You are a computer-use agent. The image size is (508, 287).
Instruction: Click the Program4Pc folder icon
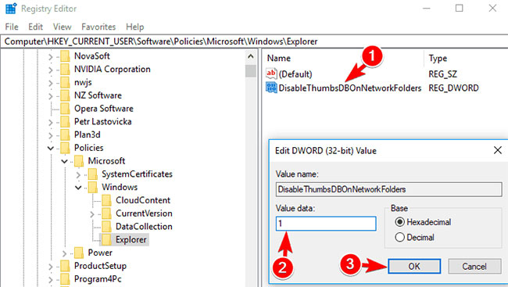coord(65,279)
